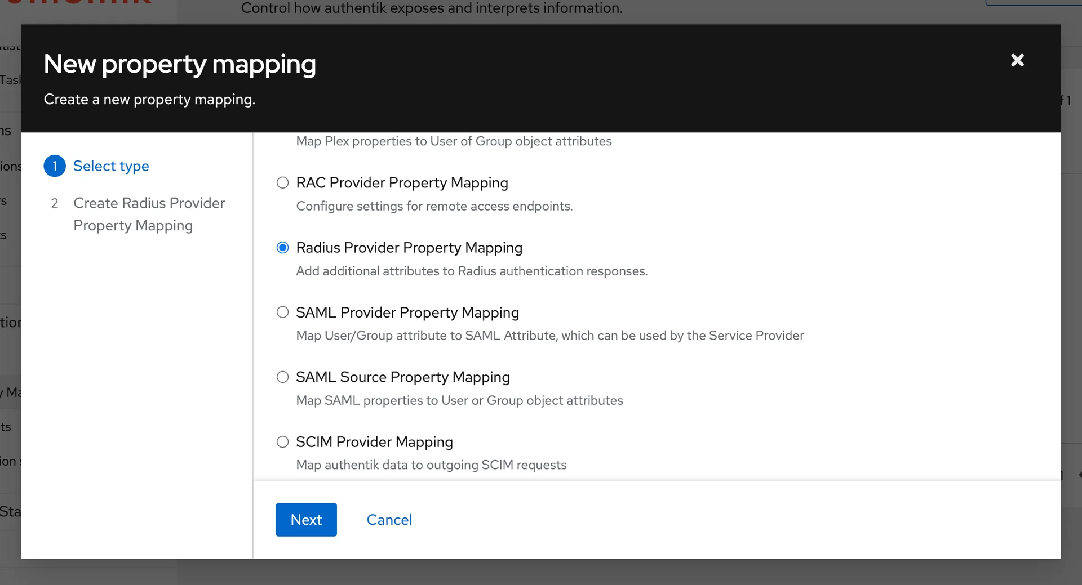Click the outgoing SCIM requests description text

pyautogui.click(x=431, y=465)
